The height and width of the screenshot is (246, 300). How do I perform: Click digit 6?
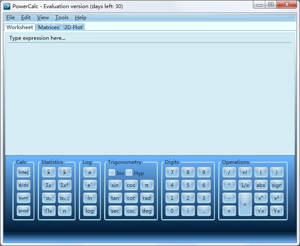(x=204, y=185)
